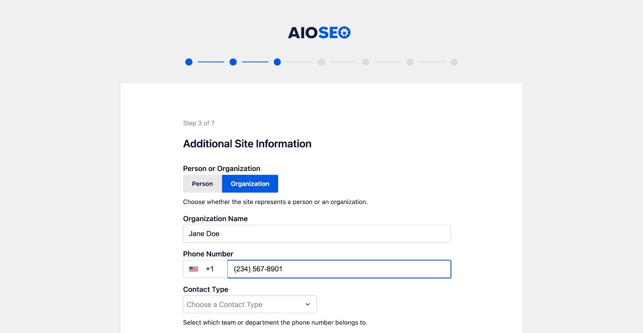
Task: Go to wizard step 2 dot
Action: [x=233, y=62]
